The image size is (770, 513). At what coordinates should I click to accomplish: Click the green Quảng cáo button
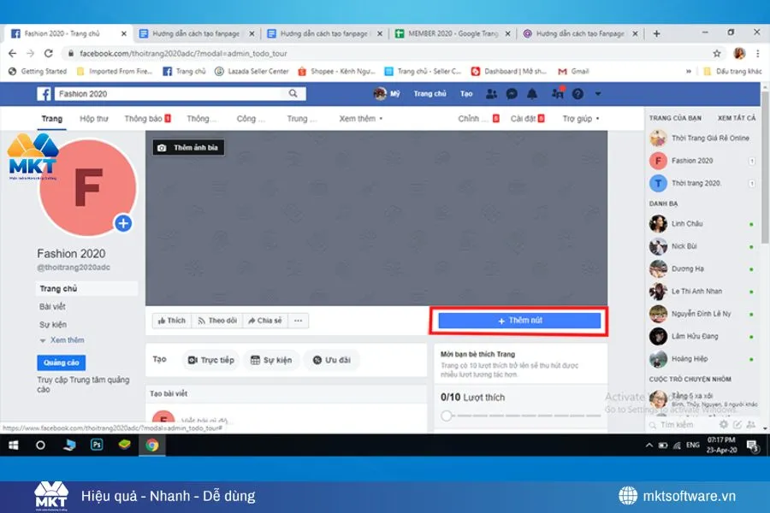click(61, 362)
